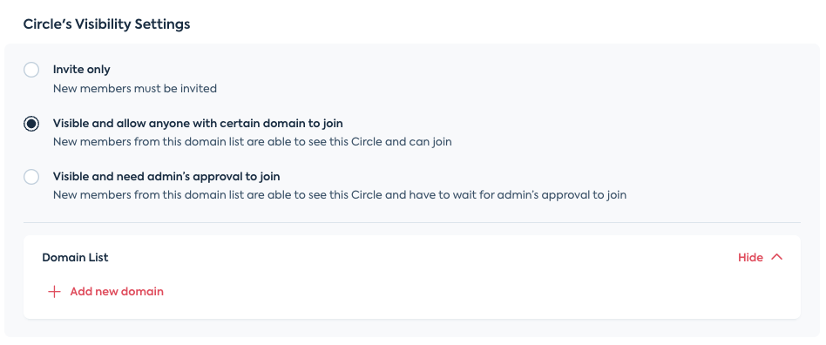Click the word 'Circle' in the second option description
The height and width of the screenshot is (345, 826).
pos(367,142)
